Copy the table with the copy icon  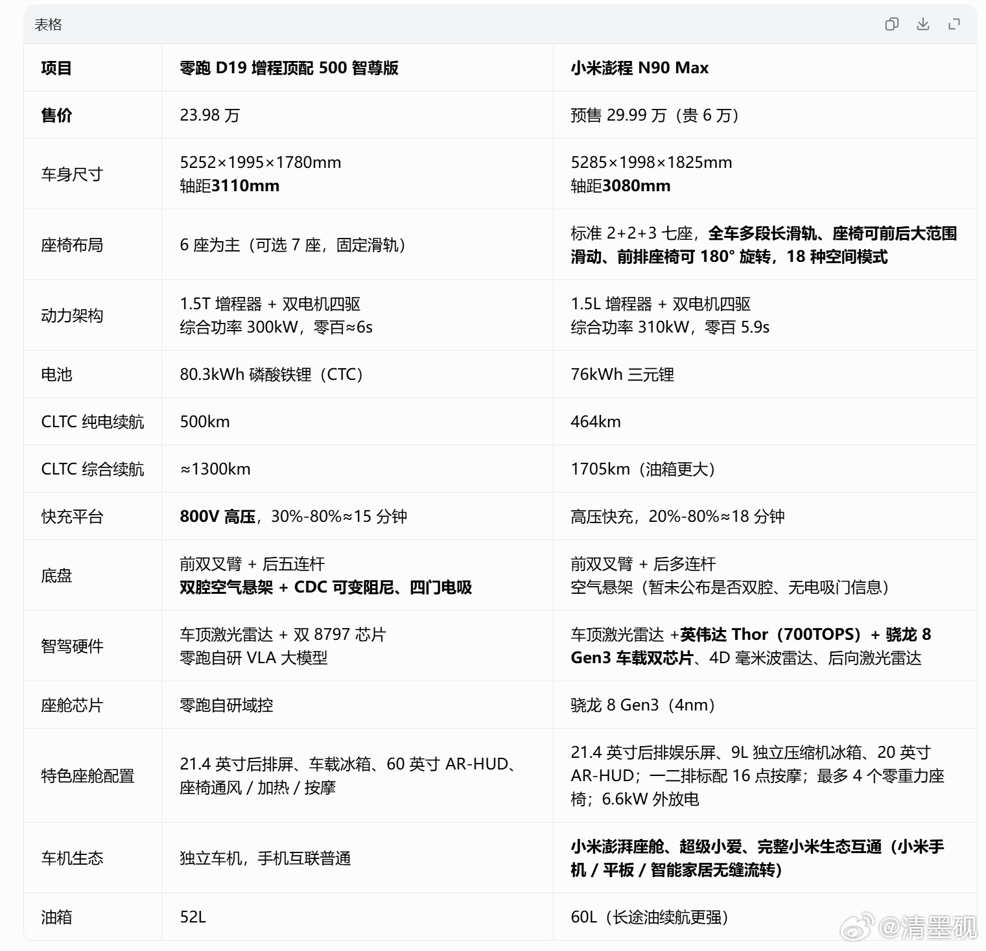(x=892, y=25)
